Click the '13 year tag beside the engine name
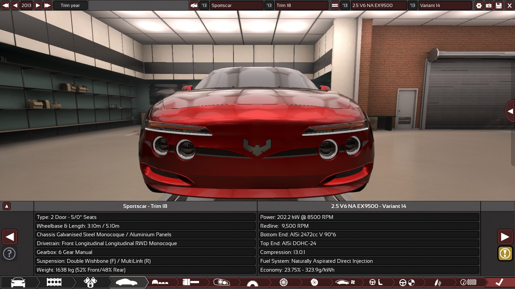The width and height of the screenshot is (515, 289). pos(345,5)
